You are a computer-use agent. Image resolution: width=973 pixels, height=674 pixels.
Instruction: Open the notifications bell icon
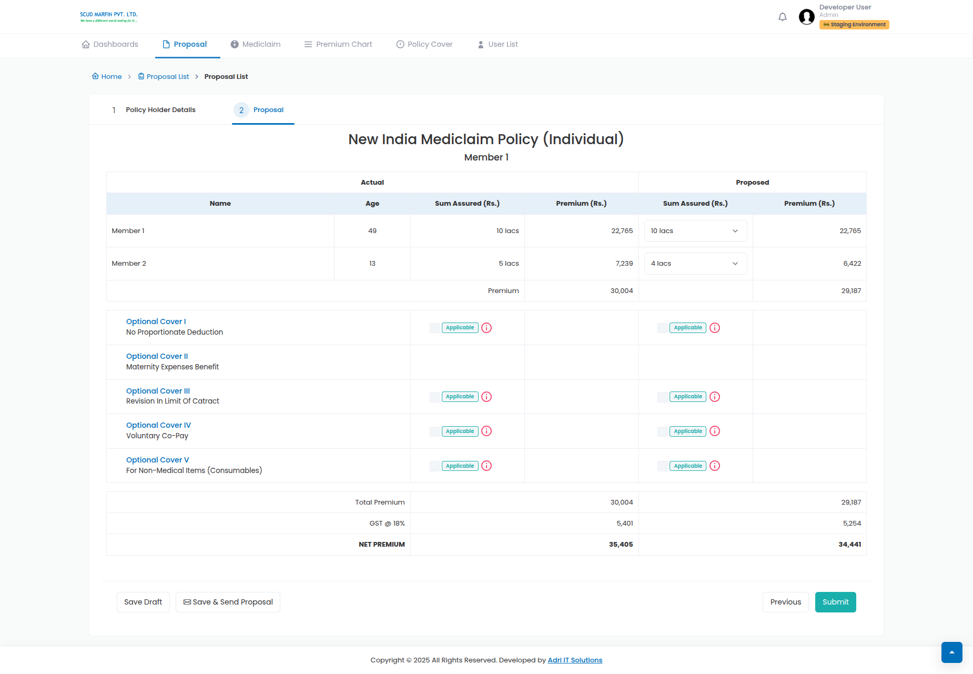[782, 17]
